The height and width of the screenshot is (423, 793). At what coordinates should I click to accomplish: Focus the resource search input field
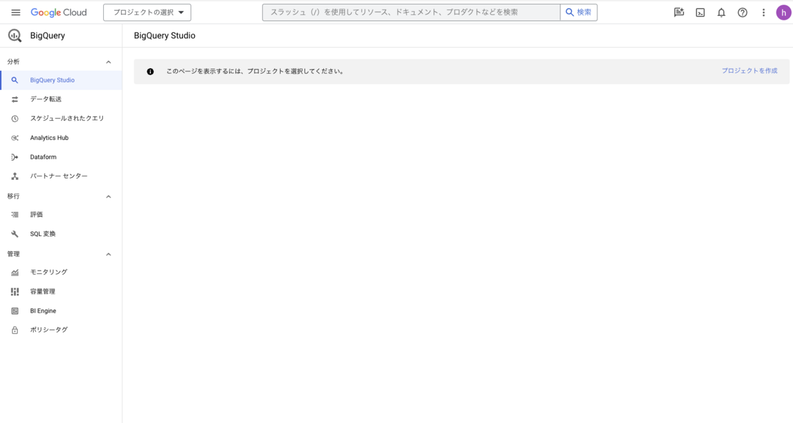click(411, 13)
